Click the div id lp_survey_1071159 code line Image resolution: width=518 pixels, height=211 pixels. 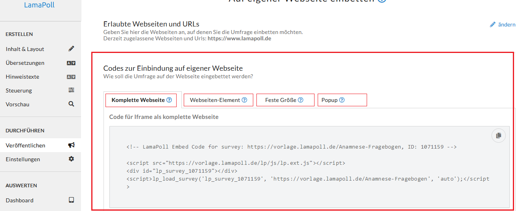click(182, 171)
